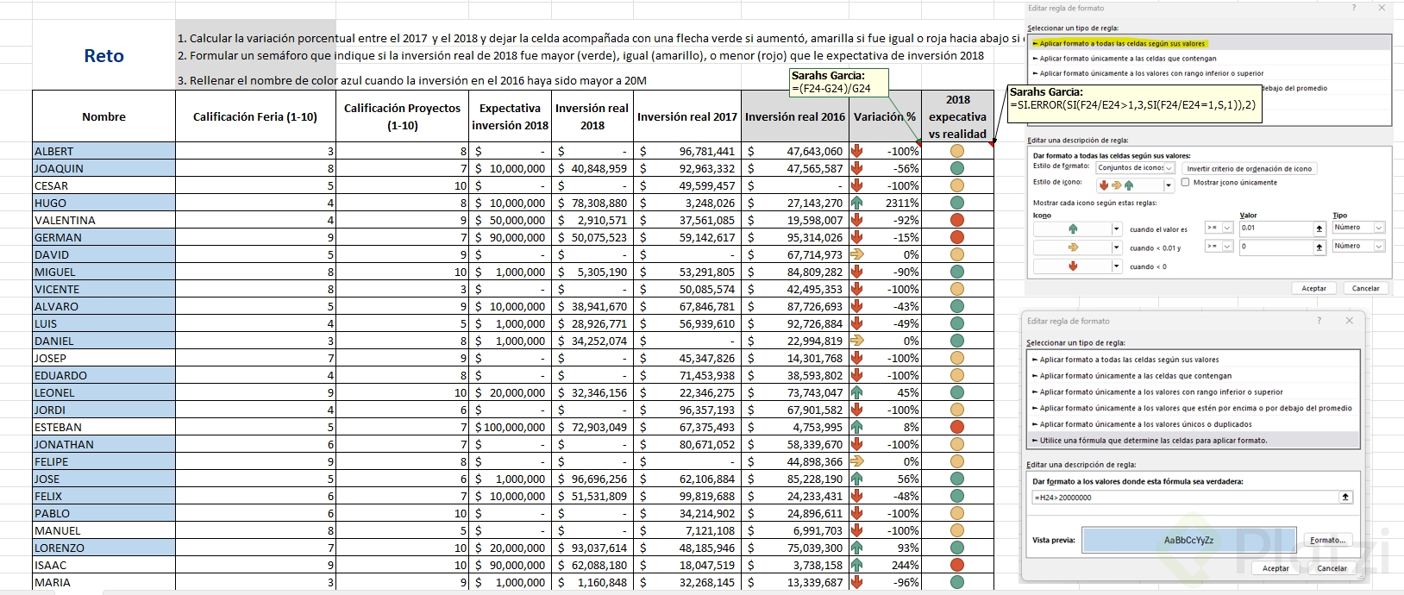Click the green up arrow in ESTEBAN's Variación cell
This screenshot has height=595, width=1404.
click(x=857, y=427)
